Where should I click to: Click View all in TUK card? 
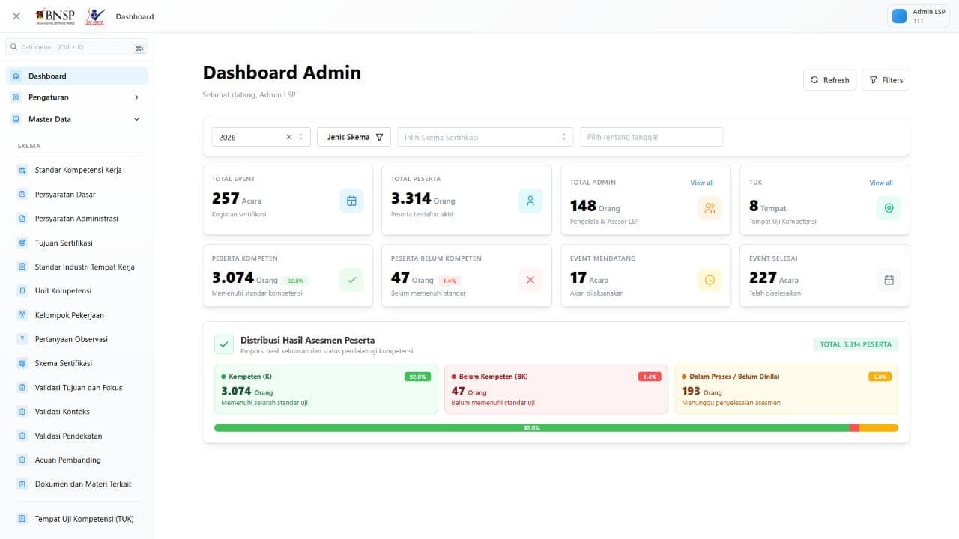pos(881,183)
